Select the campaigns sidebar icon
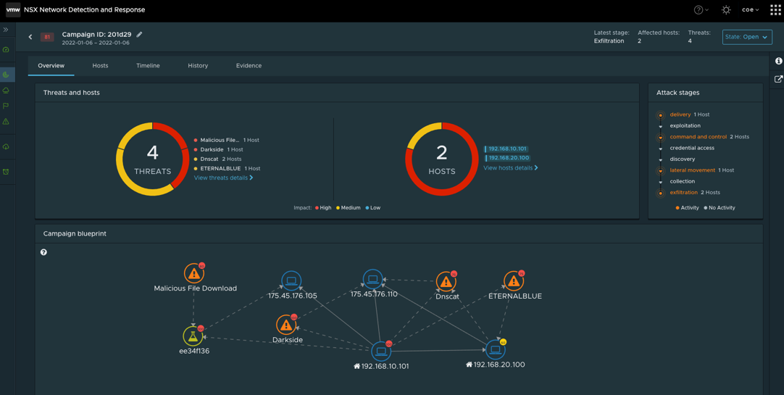This screenshot has height=395, width=784. point(6,75)
